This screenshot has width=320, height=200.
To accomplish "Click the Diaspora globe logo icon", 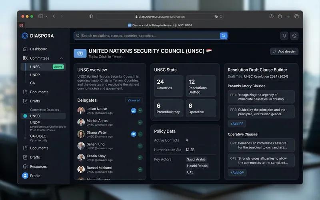I will pos(25,36).
